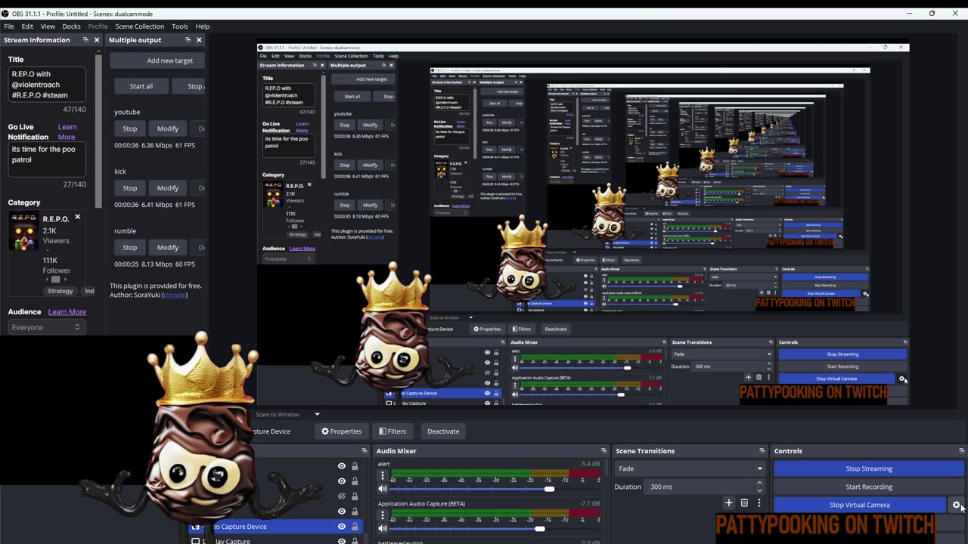
Task: Float the Sources dock panel
Action: (365, 451)
